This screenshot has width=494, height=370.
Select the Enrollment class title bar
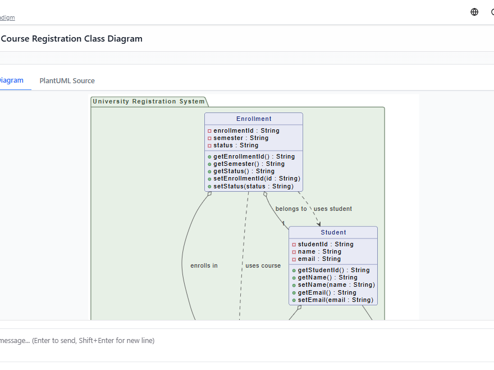[x=253, y=118]
